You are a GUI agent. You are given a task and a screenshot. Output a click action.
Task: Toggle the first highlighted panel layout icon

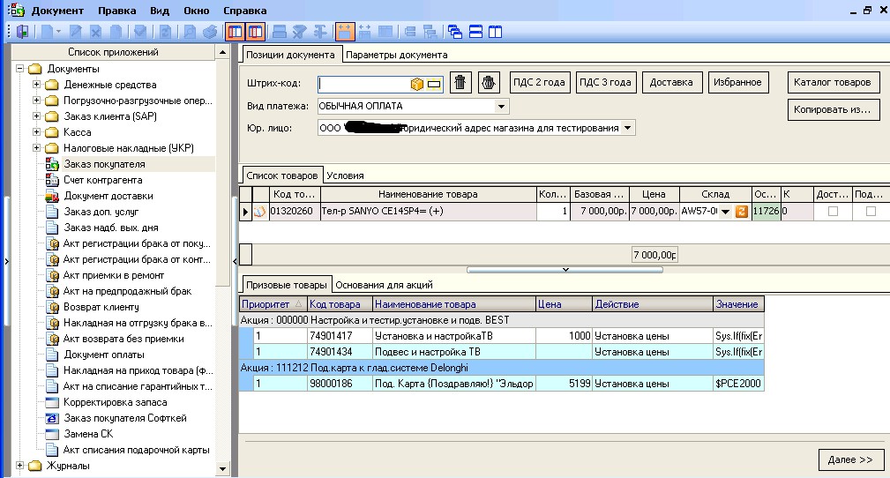click(x=235, y=32)
